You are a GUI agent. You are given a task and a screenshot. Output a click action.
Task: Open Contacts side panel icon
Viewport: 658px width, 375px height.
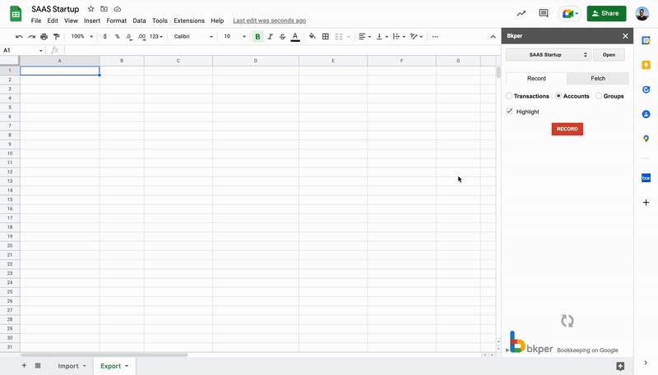point(646,114)
